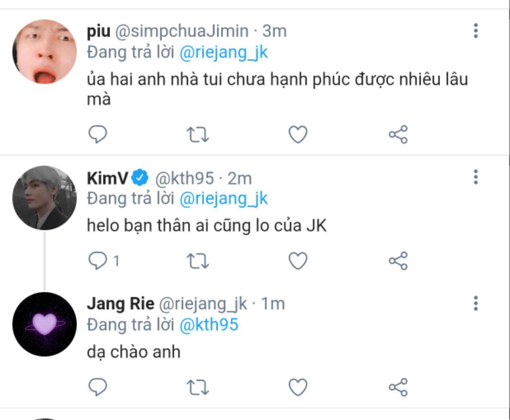Screen dimensions: 510x420
Task: Open @kth95 mention in Jang Rie's reply
Action: 209,325
